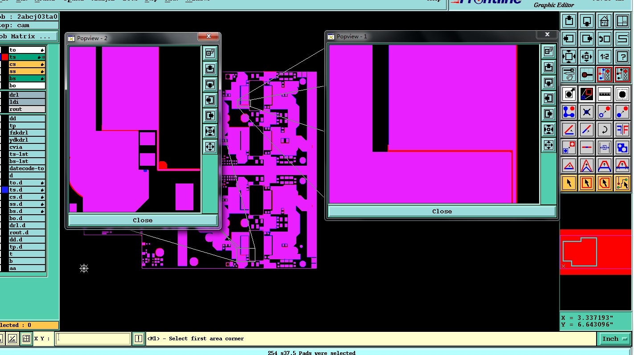The width and height of the screenshot is (634, 355).
Task: Choose the polygon select arrow tool
Action: pos(605,183)
